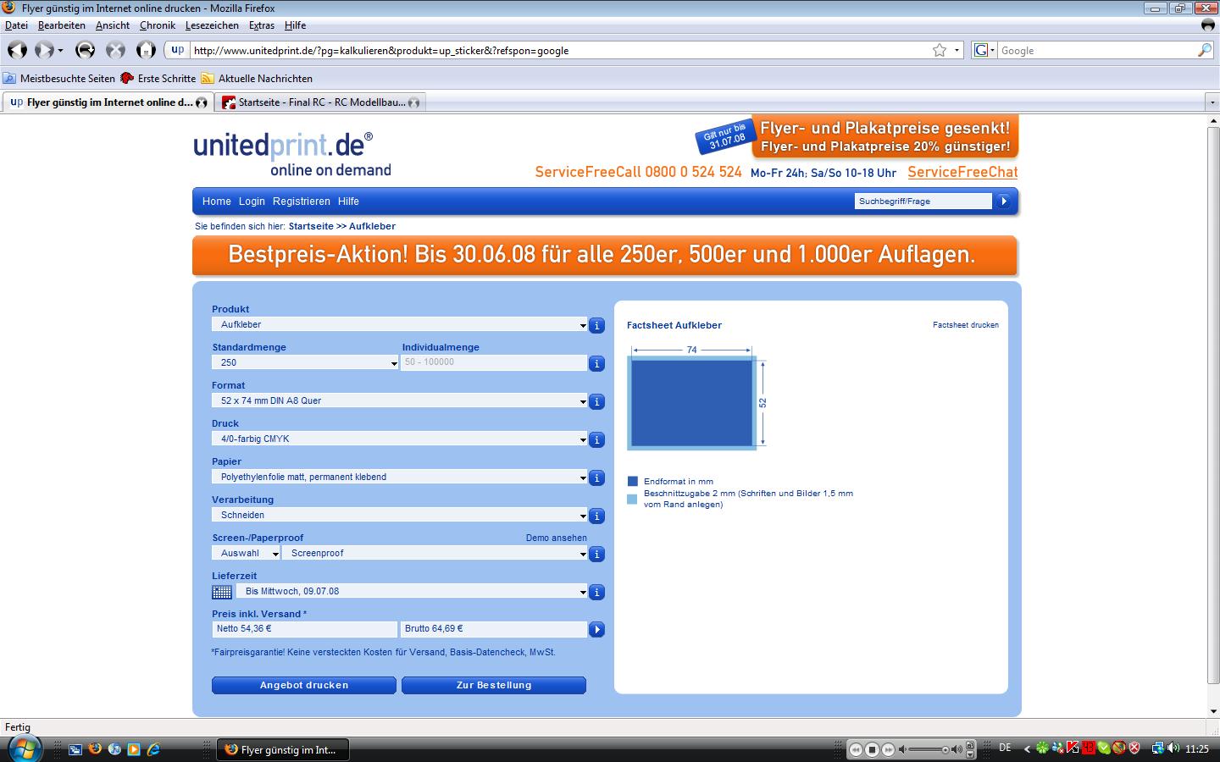This screenshot has width=1220, height=762.
Task: Open the calendar icon under Lieferzeit
Action: (x=221, y=592)
